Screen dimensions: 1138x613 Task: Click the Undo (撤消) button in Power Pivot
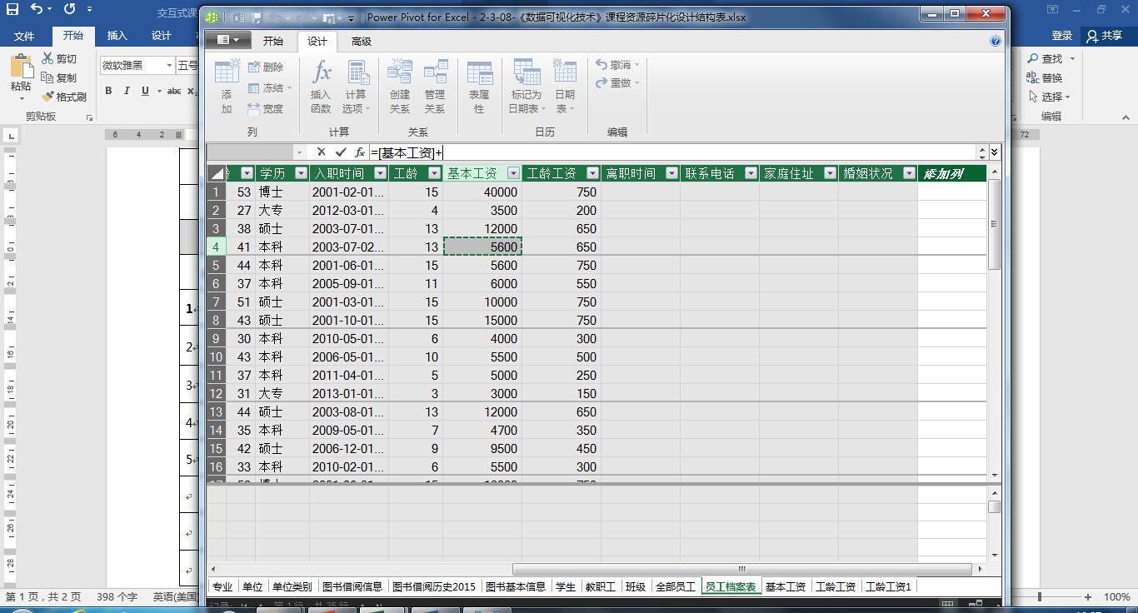point(617,64)
